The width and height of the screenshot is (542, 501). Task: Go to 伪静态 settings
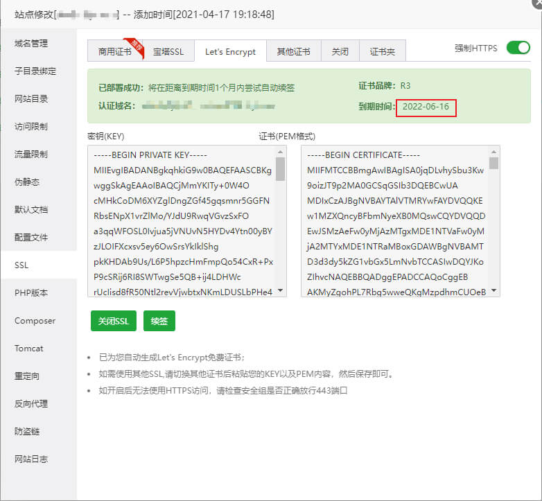27,182
